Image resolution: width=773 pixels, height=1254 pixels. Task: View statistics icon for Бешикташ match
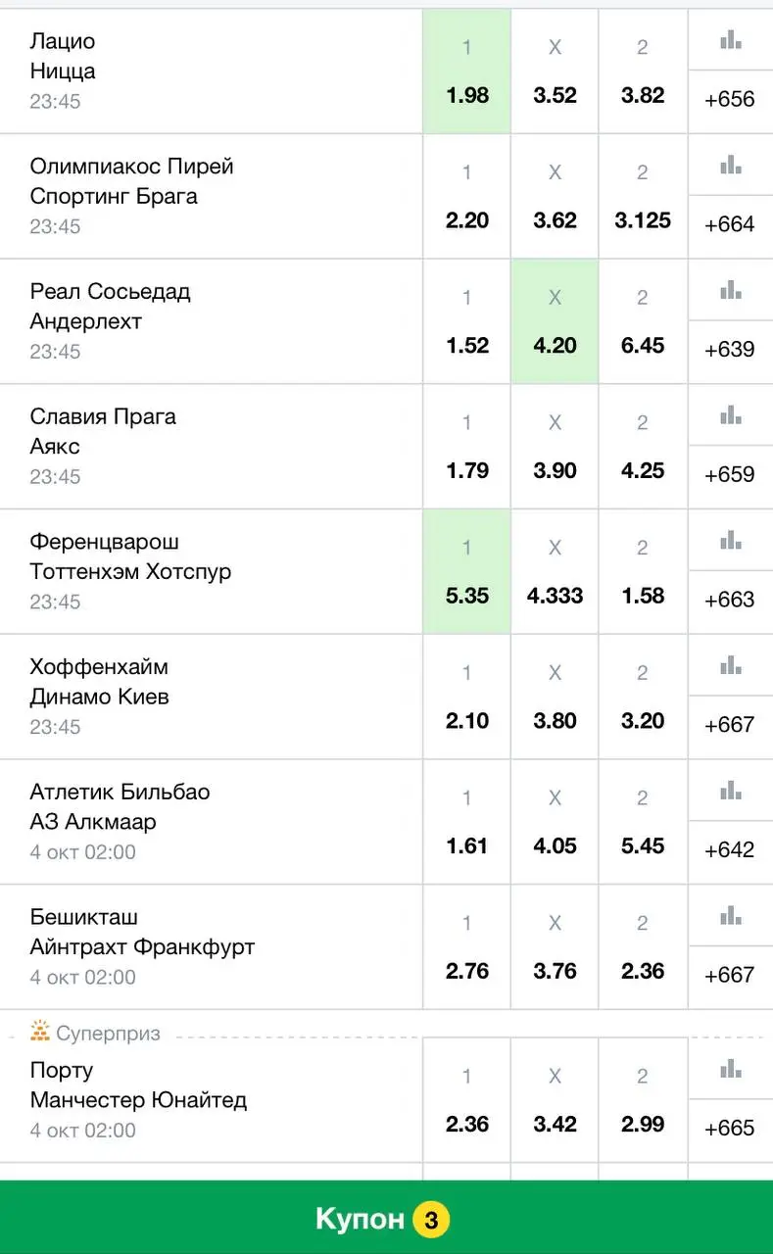(x=730, y=916)
